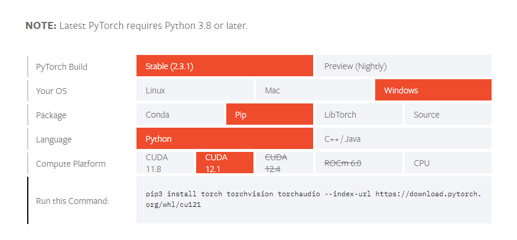Click the pip3 install command text
The image size is (517, 240).
[x=313, y=199]
